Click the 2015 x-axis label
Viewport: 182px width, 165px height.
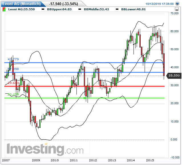(150, 160)
